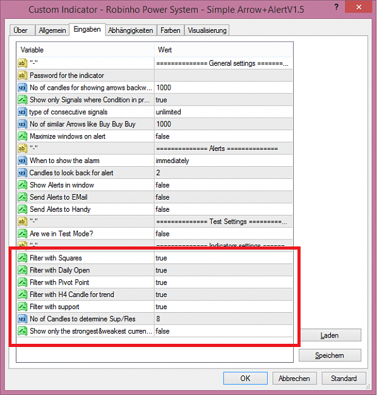Click the icon beside Candles to look back for alert
This screenshot has height=395, width=379.
click(22, 173)
